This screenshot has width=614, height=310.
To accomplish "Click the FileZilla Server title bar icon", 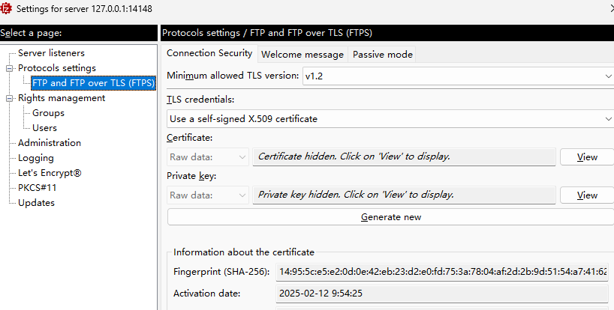I will point(7,8).
